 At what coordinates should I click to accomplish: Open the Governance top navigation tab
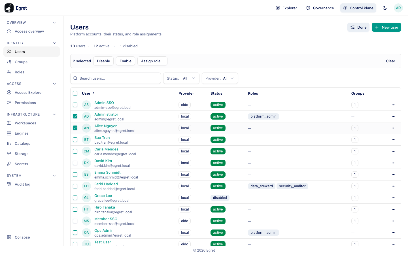click(x=320, y=8)
